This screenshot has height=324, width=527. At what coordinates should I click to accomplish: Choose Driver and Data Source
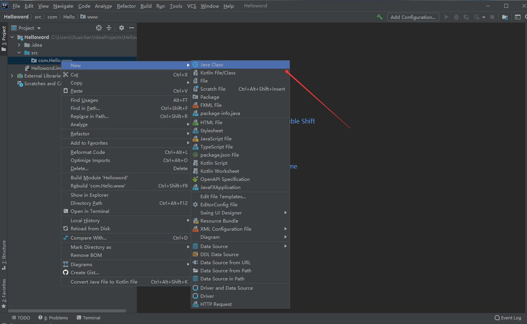click(x=240, y=288)
